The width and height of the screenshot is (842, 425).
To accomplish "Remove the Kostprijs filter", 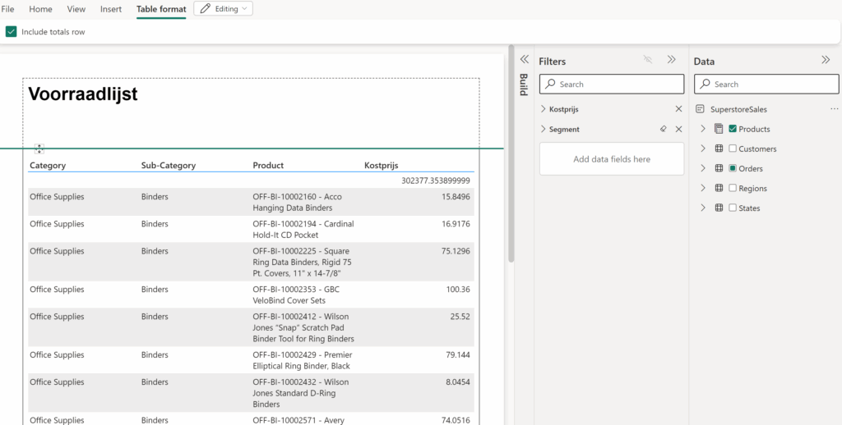I will click(678, 109).
